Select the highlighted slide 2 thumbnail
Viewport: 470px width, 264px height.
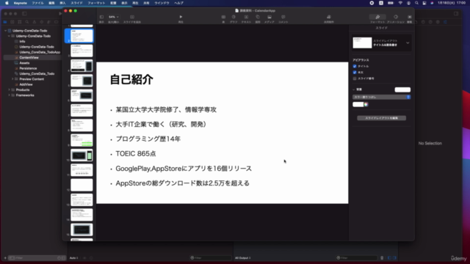point(82,36)
